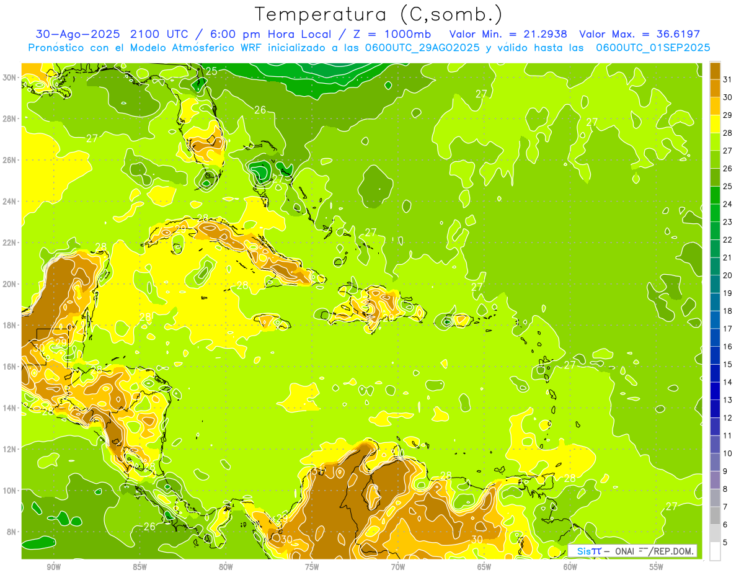The width and height of the screenshot is (744, 575).
Task: Click the 85W longitude axis label
Action: (139, 568)
